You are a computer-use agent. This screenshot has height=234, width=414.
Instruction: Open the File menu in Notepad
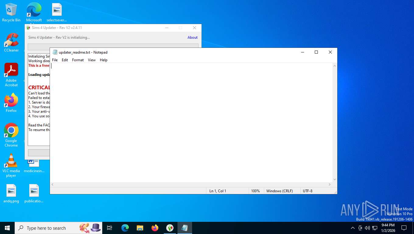click(x=55, y=60)
